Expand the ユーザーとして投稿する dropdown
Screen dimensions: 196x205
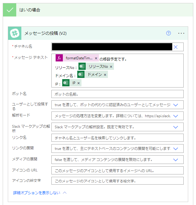[176, 105]
